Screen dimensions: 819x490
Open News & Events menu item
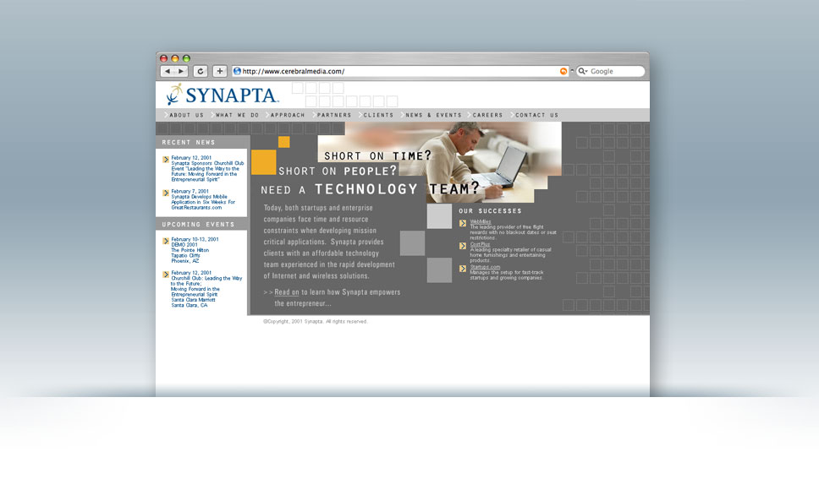tap(433, 115)
